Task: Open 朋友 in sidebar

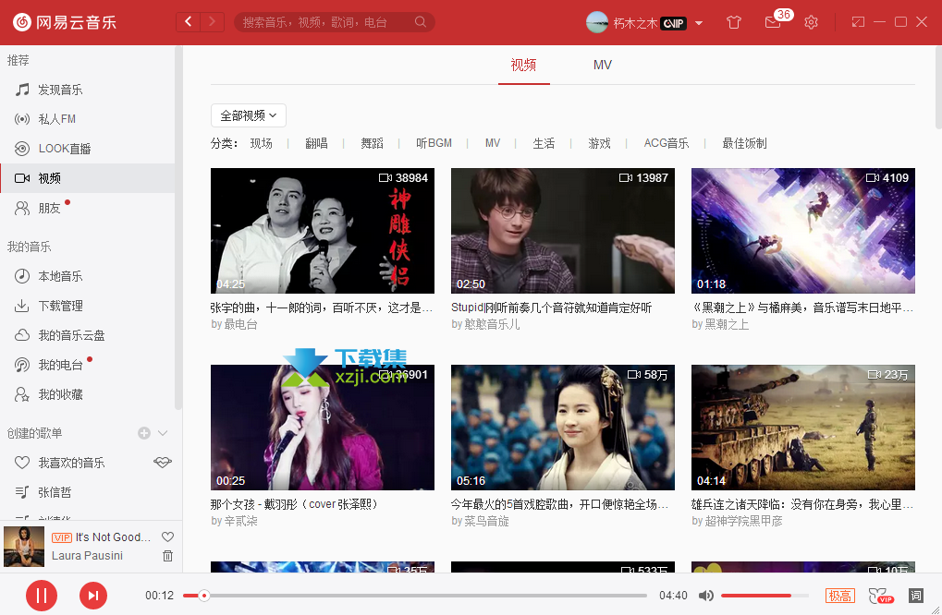Action: coord(88,208)
